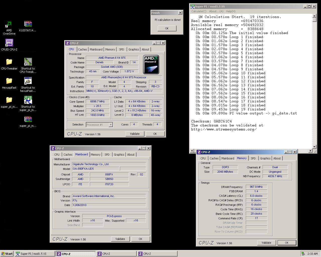
Task: Click Validate in the CPU window
Action: [x=135, y=134]
